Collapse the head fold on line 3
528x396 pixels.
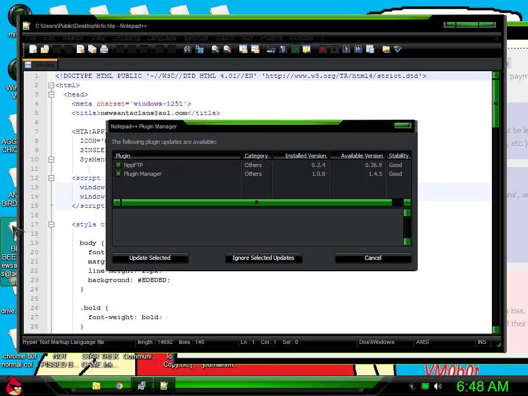(51, 95)
